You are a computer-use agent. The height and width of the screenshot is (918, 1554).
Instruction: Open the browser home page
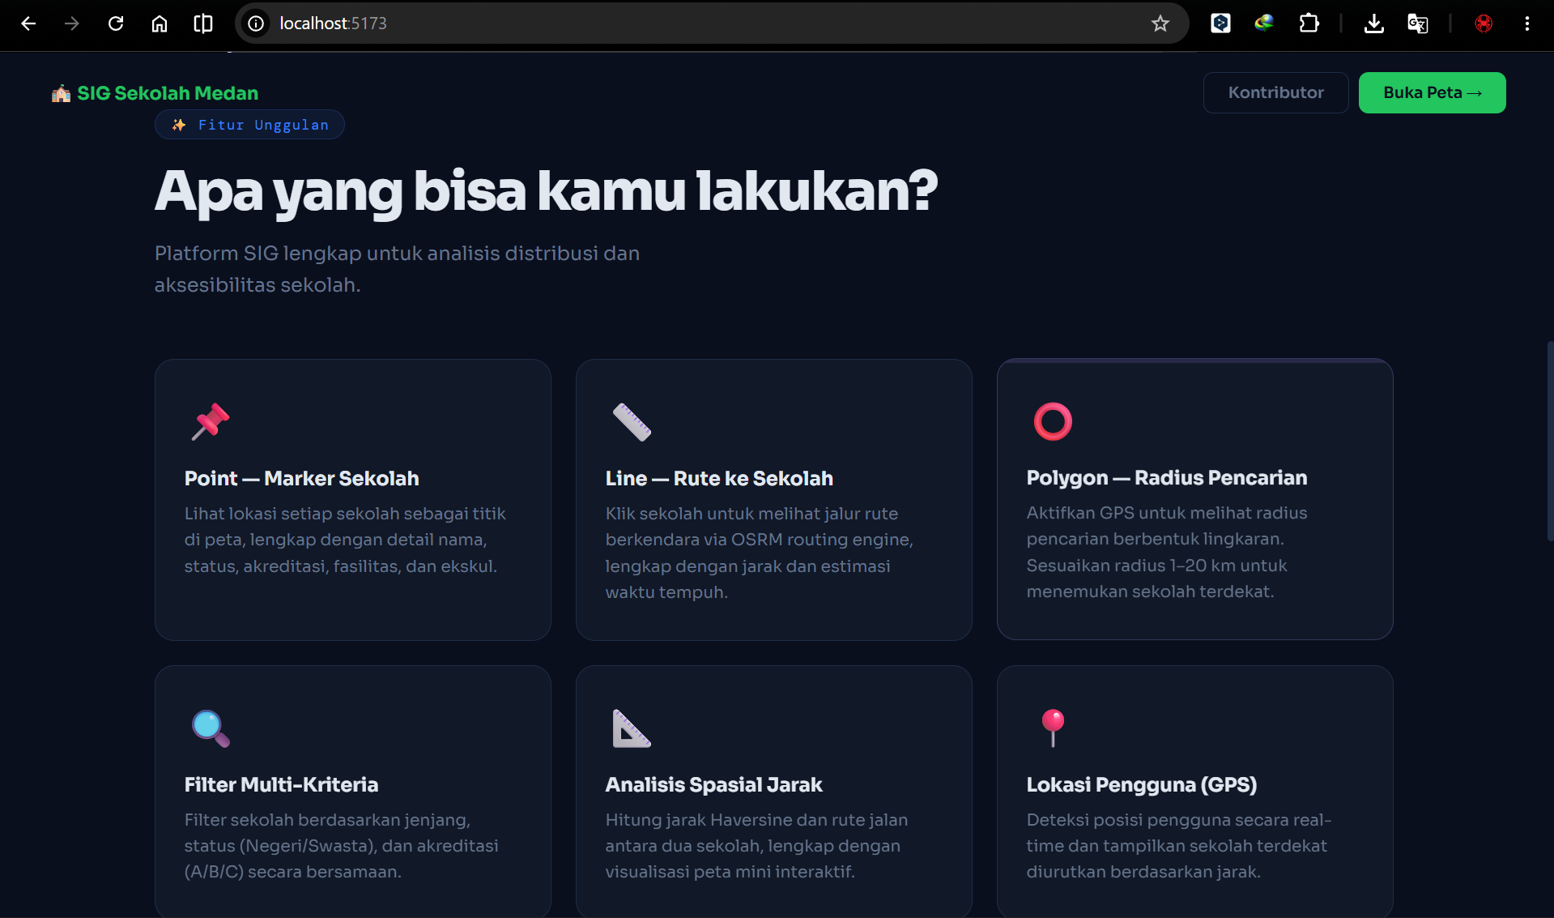pos(160,23)
